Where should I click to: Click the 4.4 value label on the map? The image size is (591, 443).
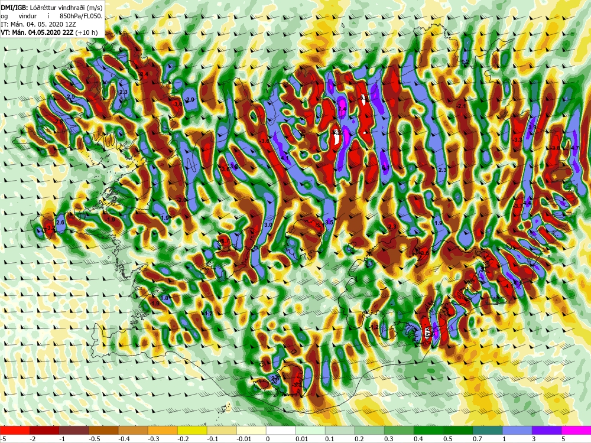(527, 203)
